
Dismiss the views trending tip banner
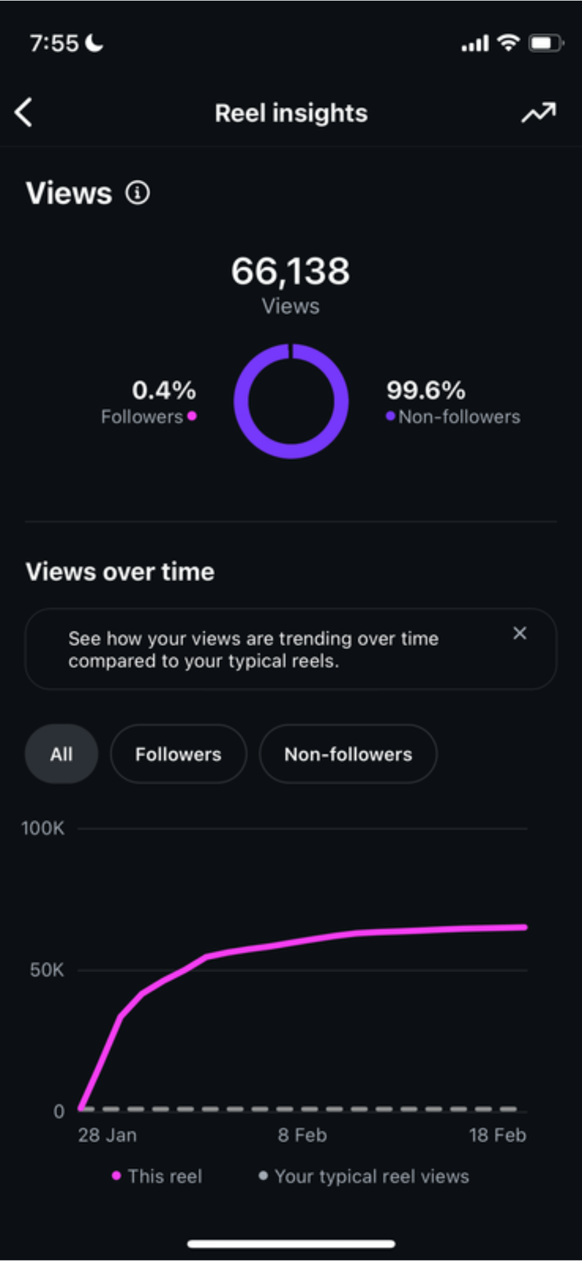[x=520, y=633]
